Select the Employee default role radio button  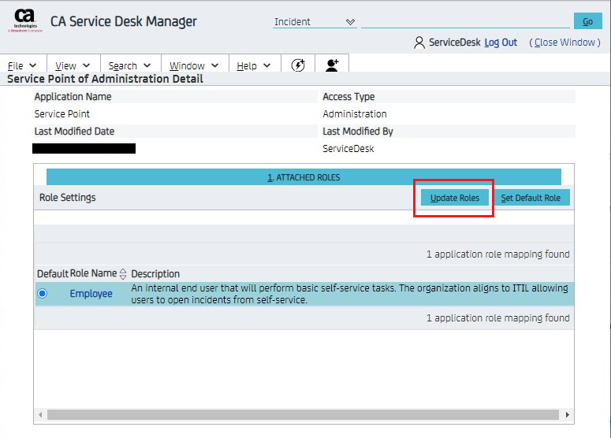coord(43,294)
